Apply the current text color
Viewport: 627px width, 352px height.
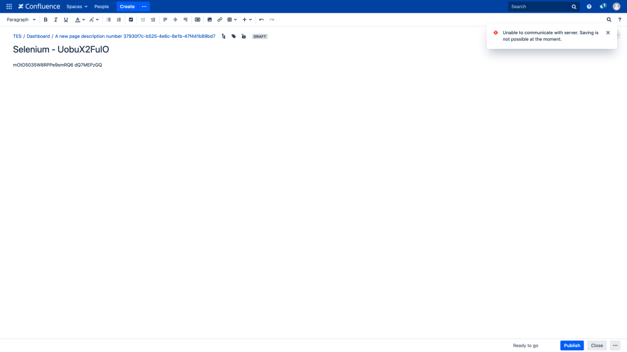click(78, 20)
